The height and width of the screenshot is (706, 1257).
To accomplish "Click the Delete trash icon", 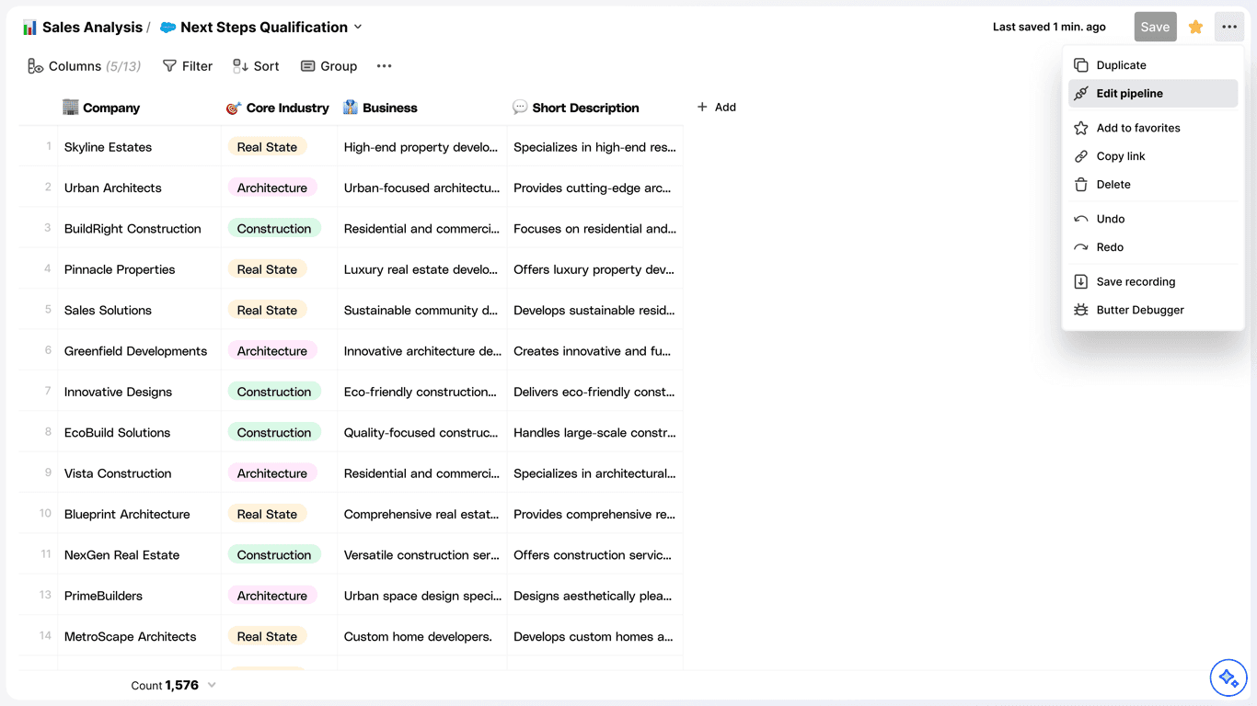I will (x=1081, y=185).
